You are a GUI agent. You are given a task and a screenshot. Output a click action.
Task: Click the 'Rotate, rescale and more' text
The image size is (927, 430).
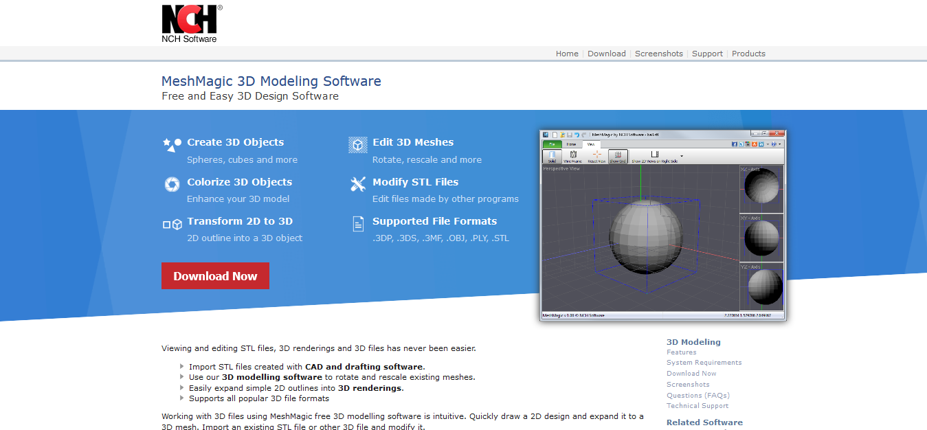pos(427,160)
